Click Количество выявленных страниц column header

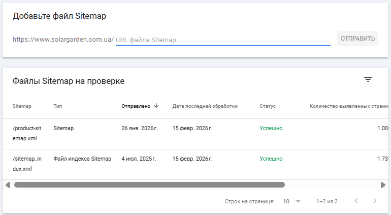coord(349,106)
